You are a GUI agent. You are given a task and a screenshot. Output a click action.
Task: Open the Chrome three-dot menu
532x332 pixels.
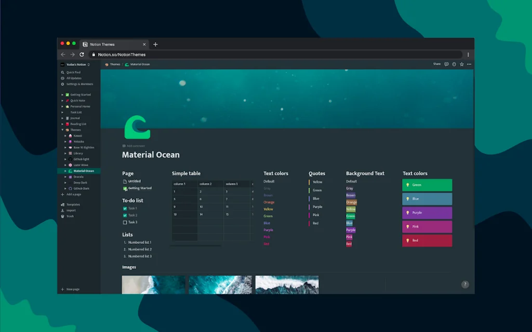click(468, 54)
